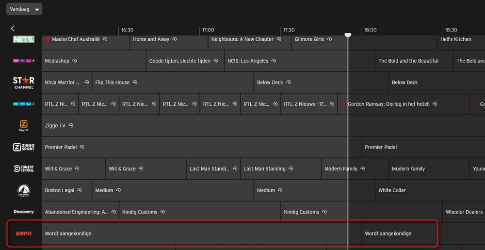Viewport: 485px width, 250px height.
Task: Click the replay icon beside Ziggo TV programme
Action: pyautogui.click(x=71, y=126)
